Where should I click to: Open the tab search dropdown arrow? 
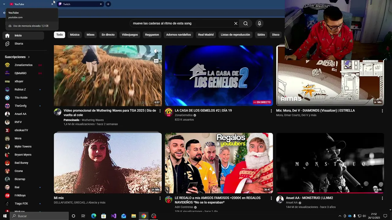[4, 4]
